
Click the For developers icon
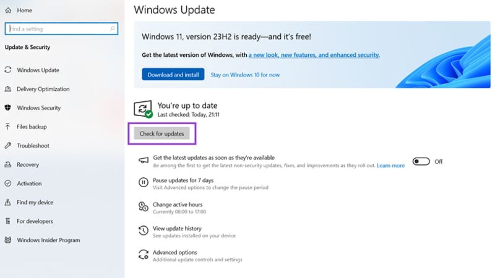coord(8,221)
